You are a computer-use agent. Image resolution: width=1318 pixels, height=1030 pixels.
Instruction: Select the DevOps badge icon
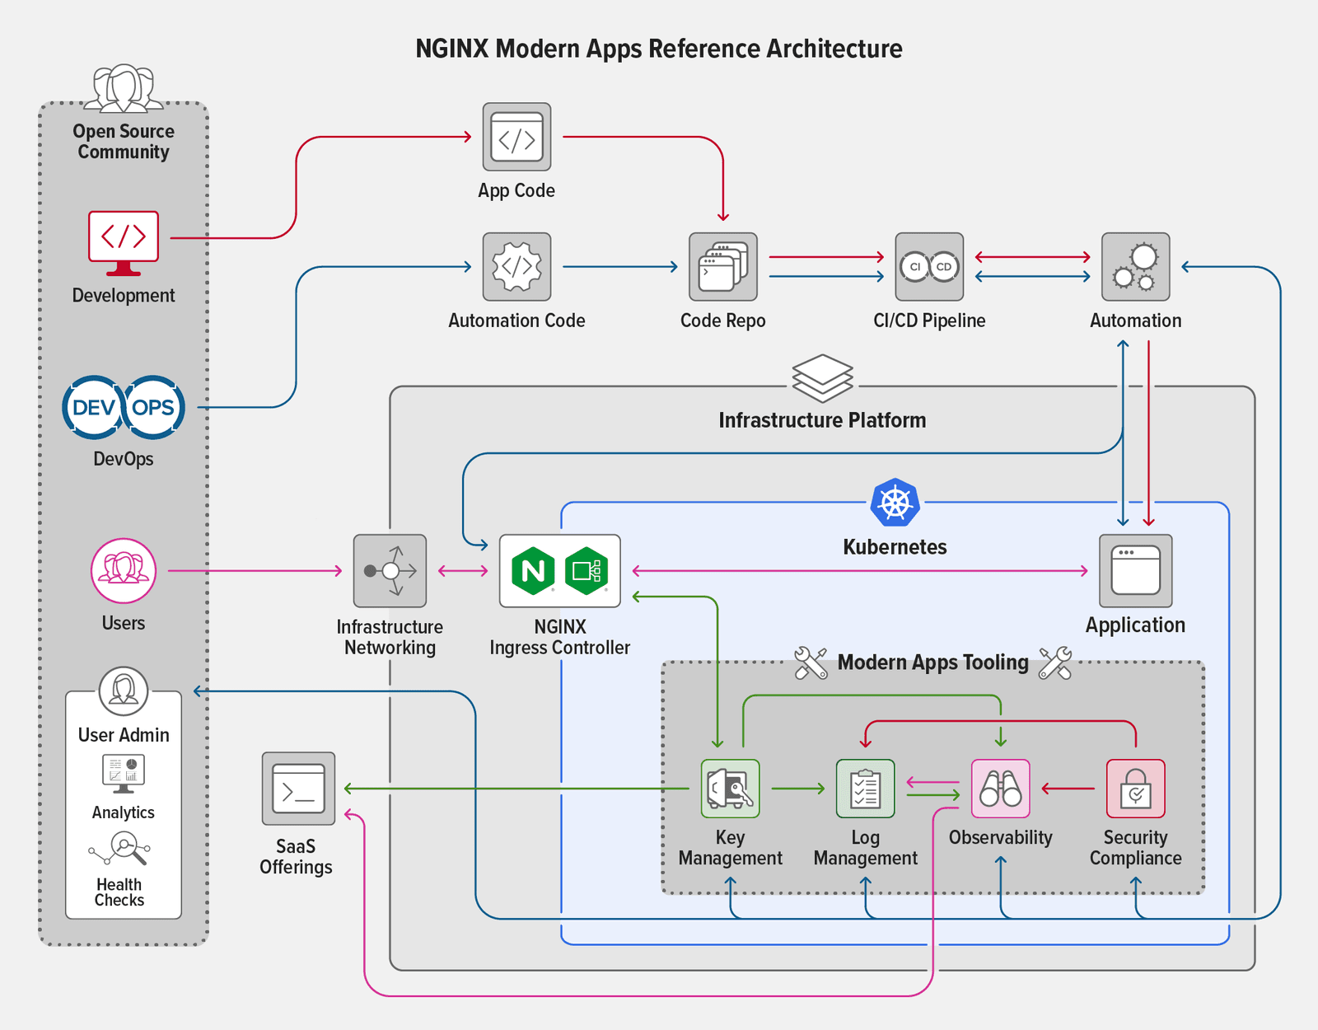(124, 405)
